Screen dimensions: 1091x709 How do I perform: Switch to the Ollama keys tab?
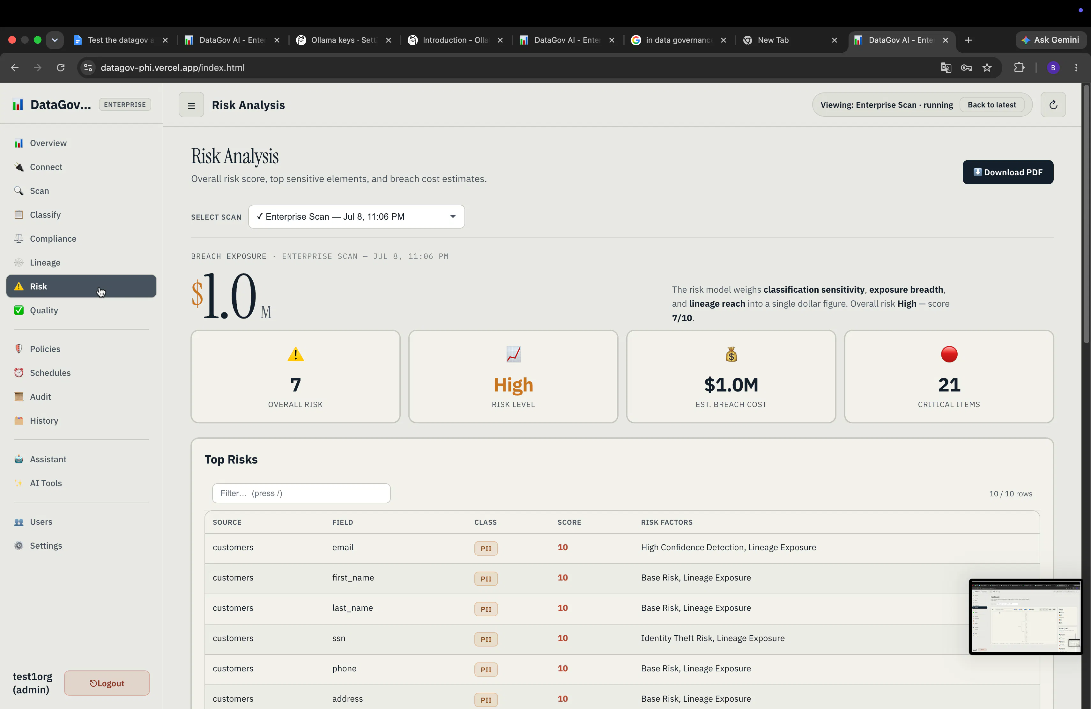point(344,40)
